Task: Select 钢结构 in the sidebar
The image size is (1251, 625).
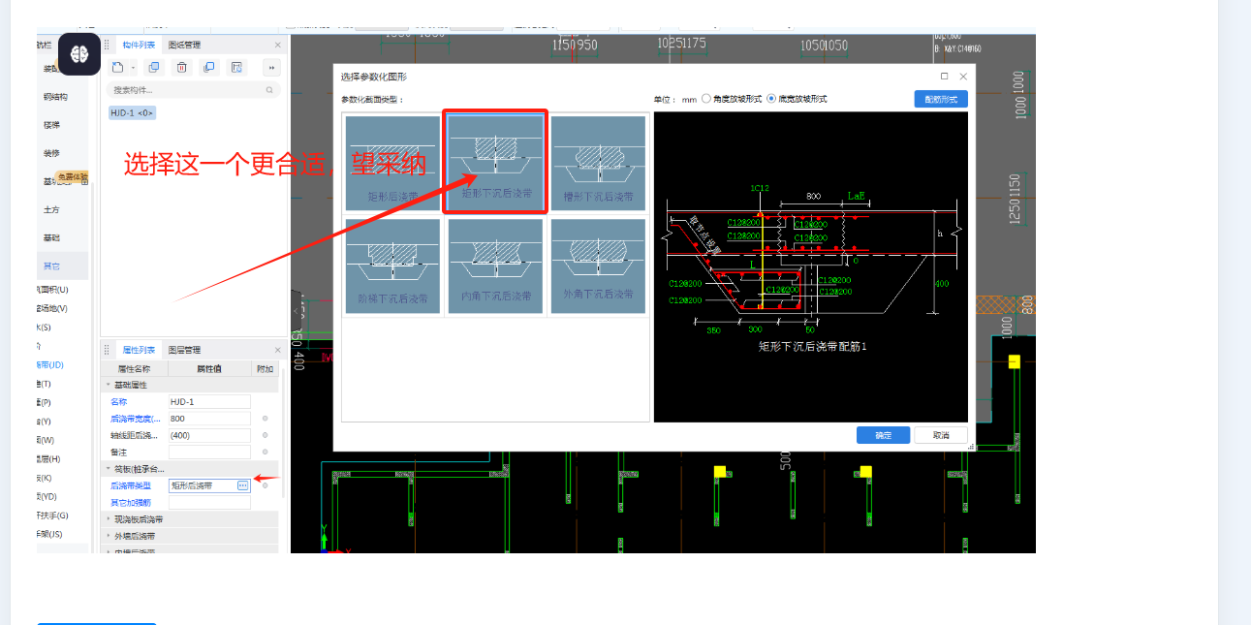Action: (x=55, y=97)
